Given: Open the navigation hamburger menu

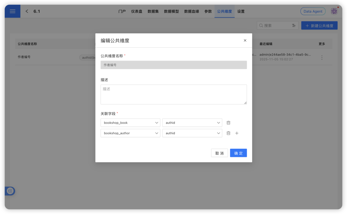Looking at the screenshot, I should pyautogui.click(x=12, y=11).
